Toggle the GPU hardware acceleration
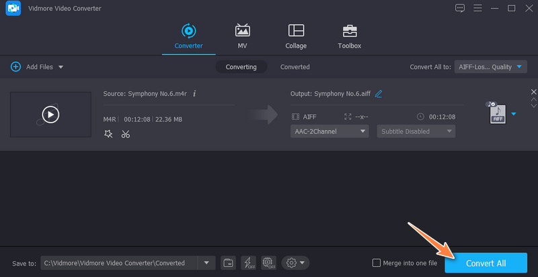This screenshot has width=538, height=277. pyautogui.click(x=270, y=262)
